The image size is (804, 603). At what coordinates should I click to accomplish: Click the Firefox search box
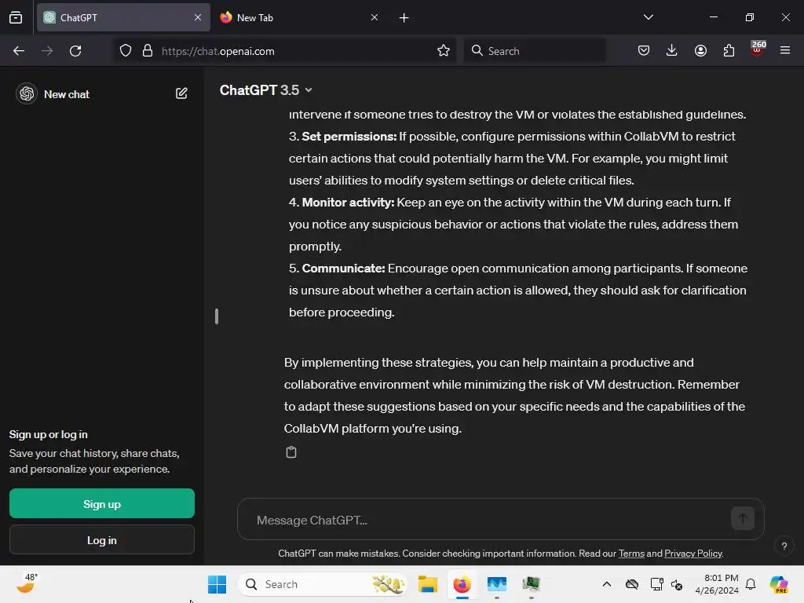535,51
